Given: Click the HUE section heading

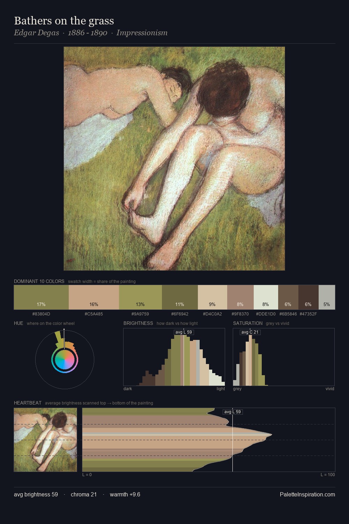Looking at the screenshot, I should [x=18, y=323].
